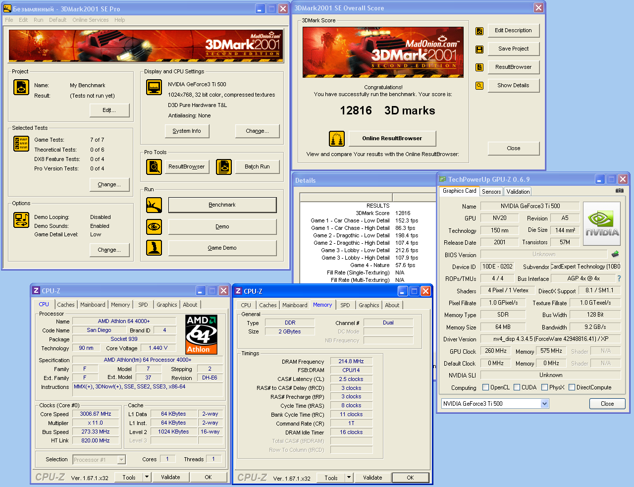Open the Mainboard tab in the left CPU-Z window
634x487 pixels.
click(x=93, y=305)
